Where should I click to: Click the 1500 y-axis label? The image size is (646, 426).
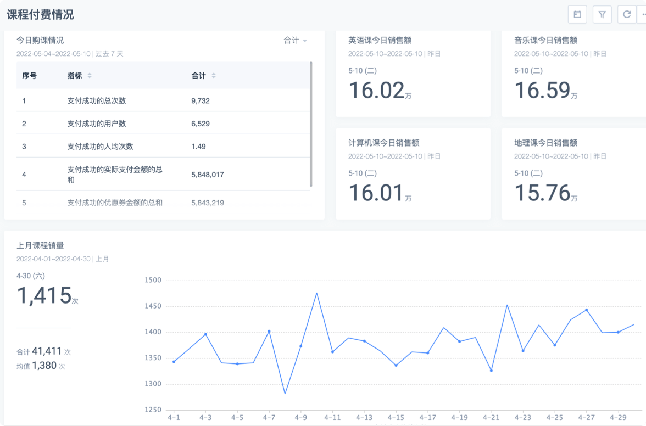(153, 281)
